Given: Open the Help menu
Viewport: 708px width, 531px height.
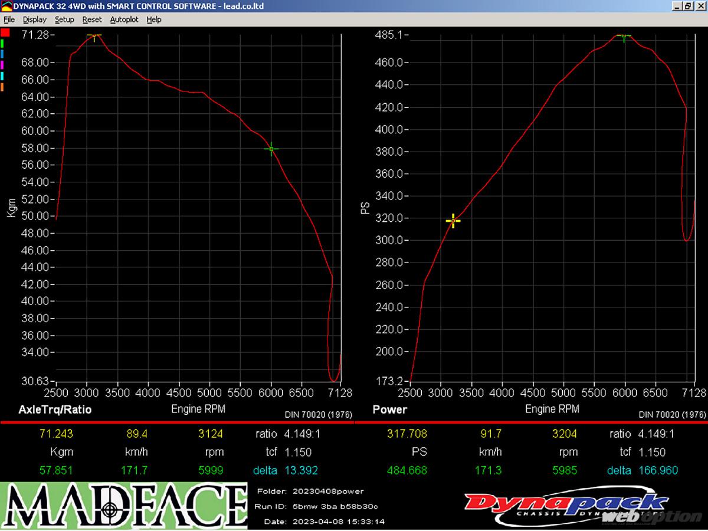Looking at the screenshot, I should click(x=154, y=19).
